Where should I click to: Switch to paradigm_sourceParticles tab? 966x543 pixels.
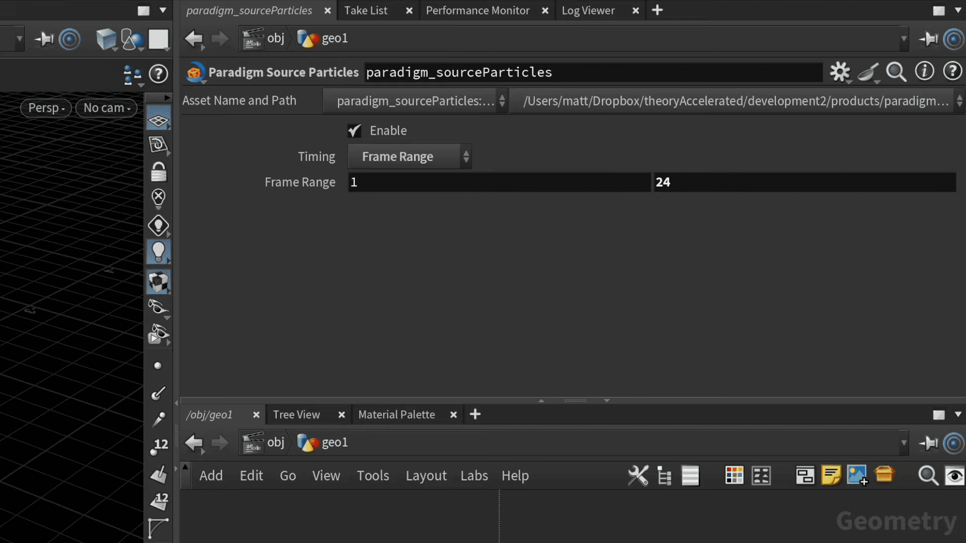point(249,11)
